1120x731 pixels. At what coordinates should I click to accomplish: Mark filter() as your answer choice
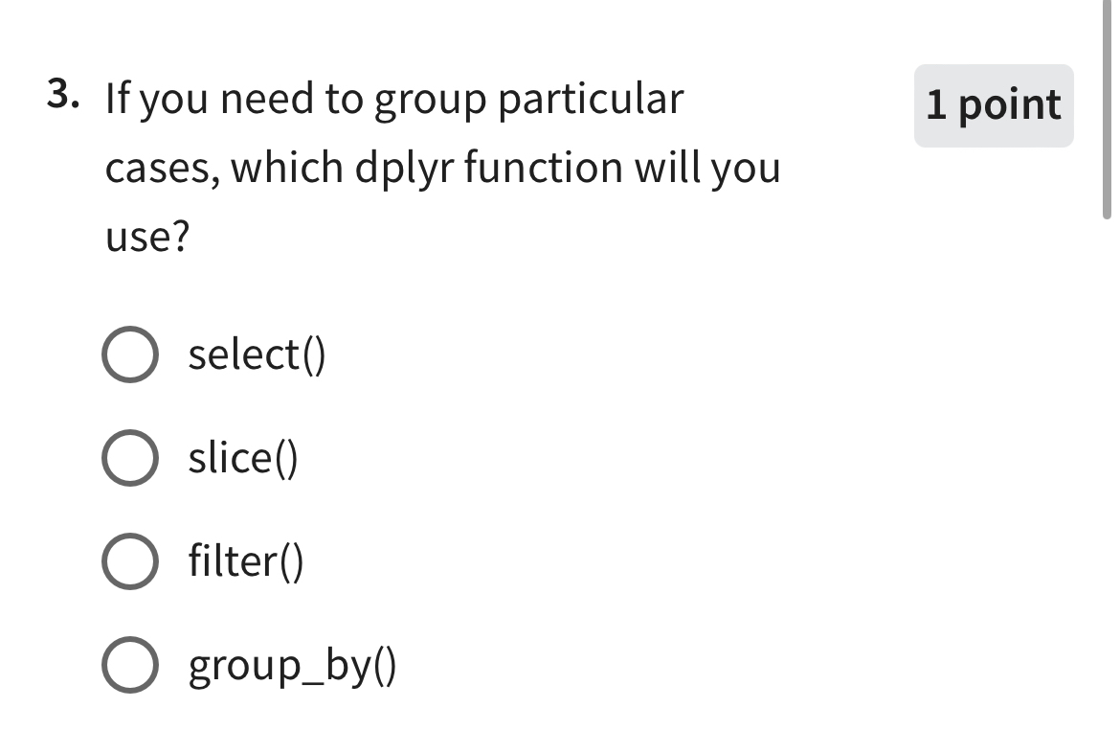pos(130,563)
